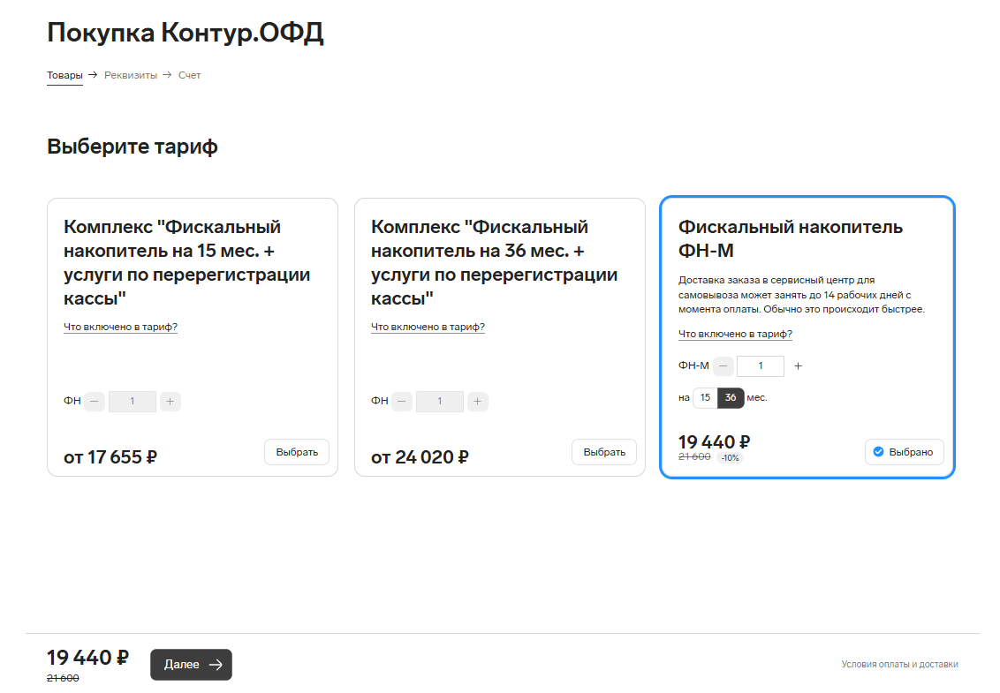Go to the Товары step

tap(64, 75)
